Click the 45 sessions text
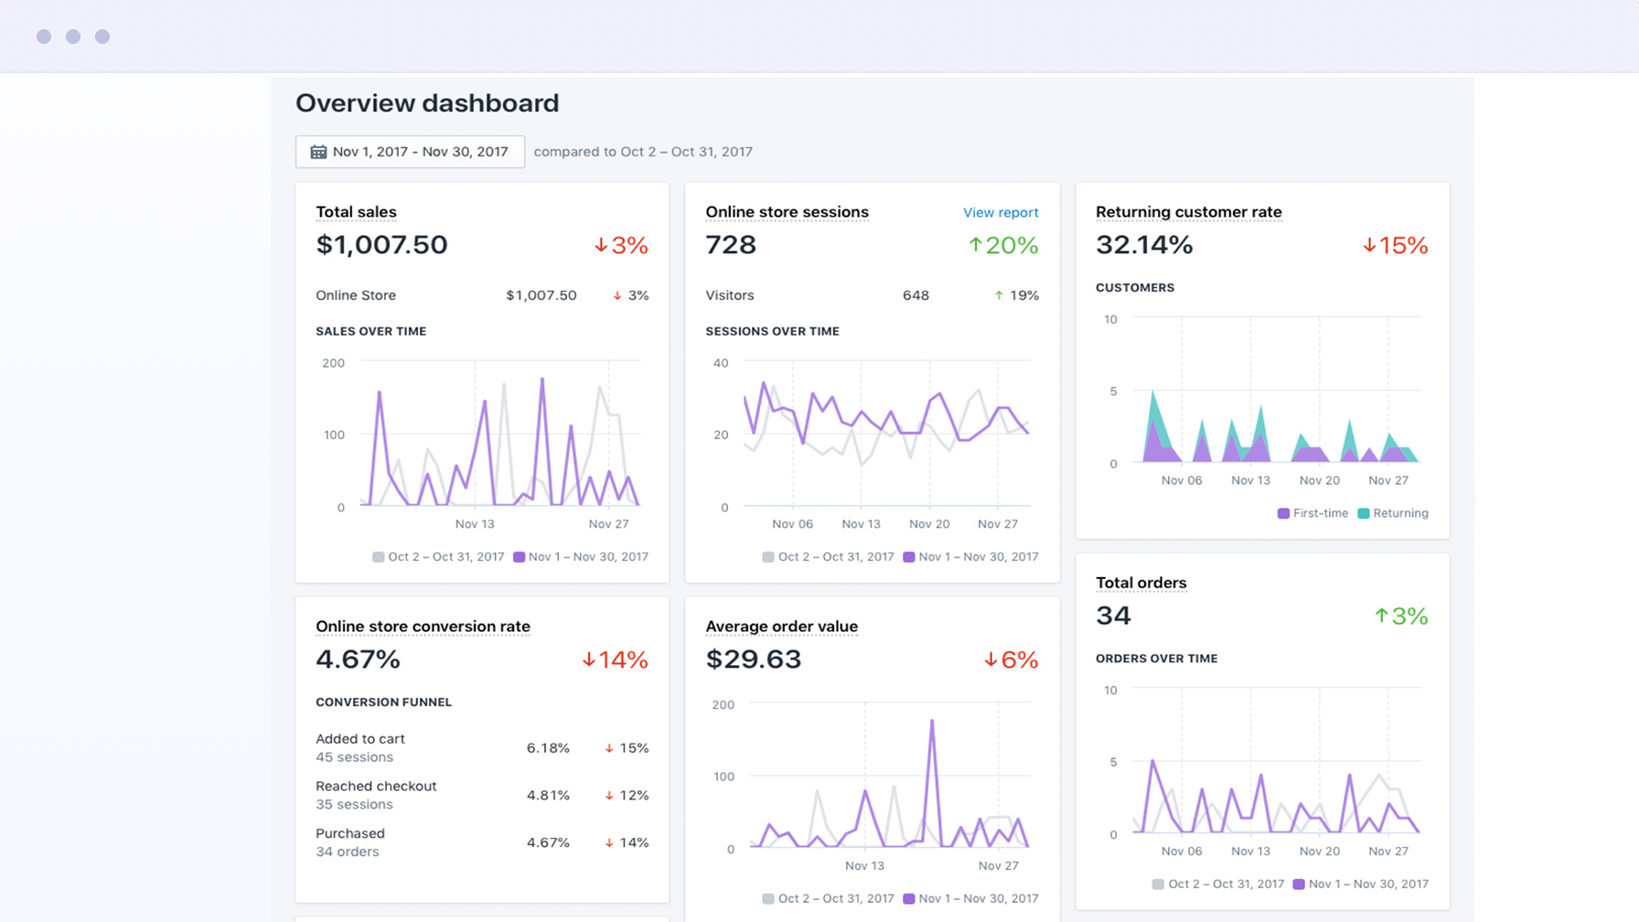Screen dimensions: 1639x922 pyautogui.click(x=354, y=757)
